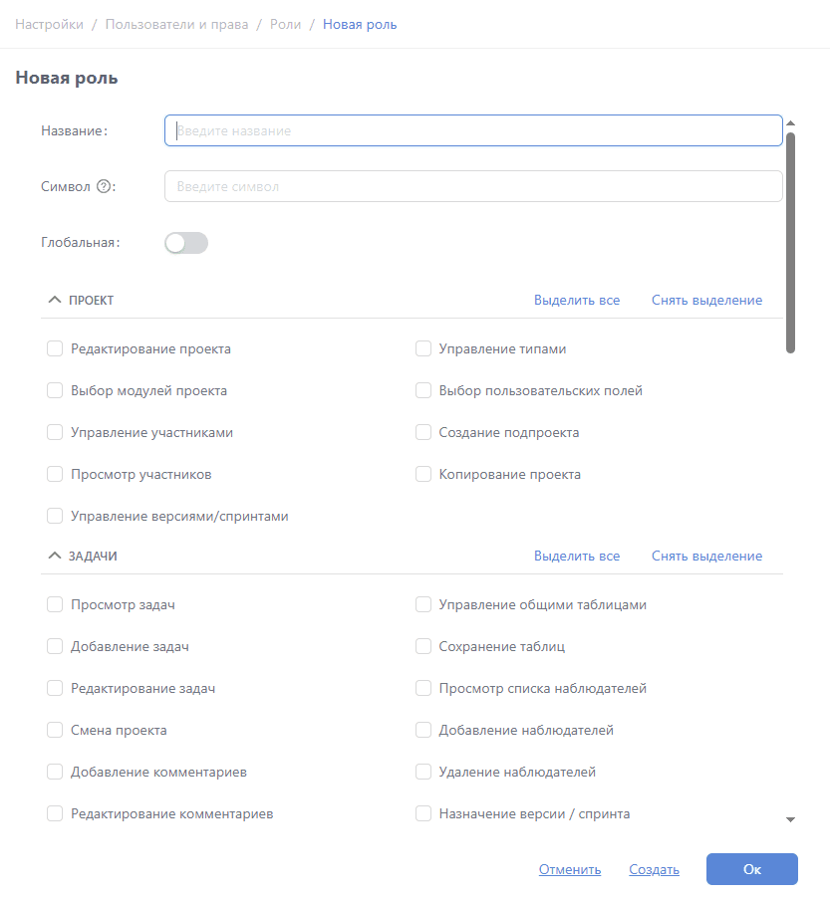
Task: Enable Добавление наблюдателей checkbox
Action: (423, 730)
